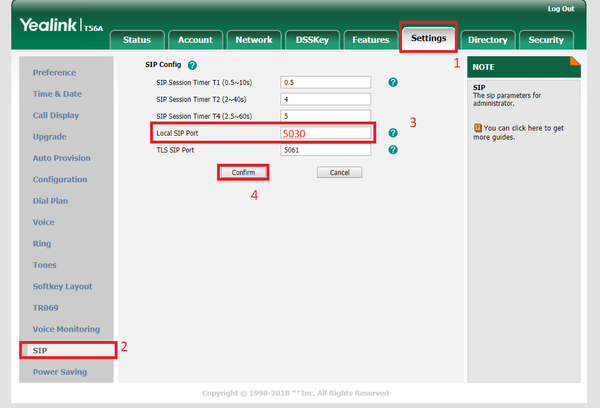Click the orange corner fold on the NOTE panel
Screen dimensions: 600x408
click(575, 61)
